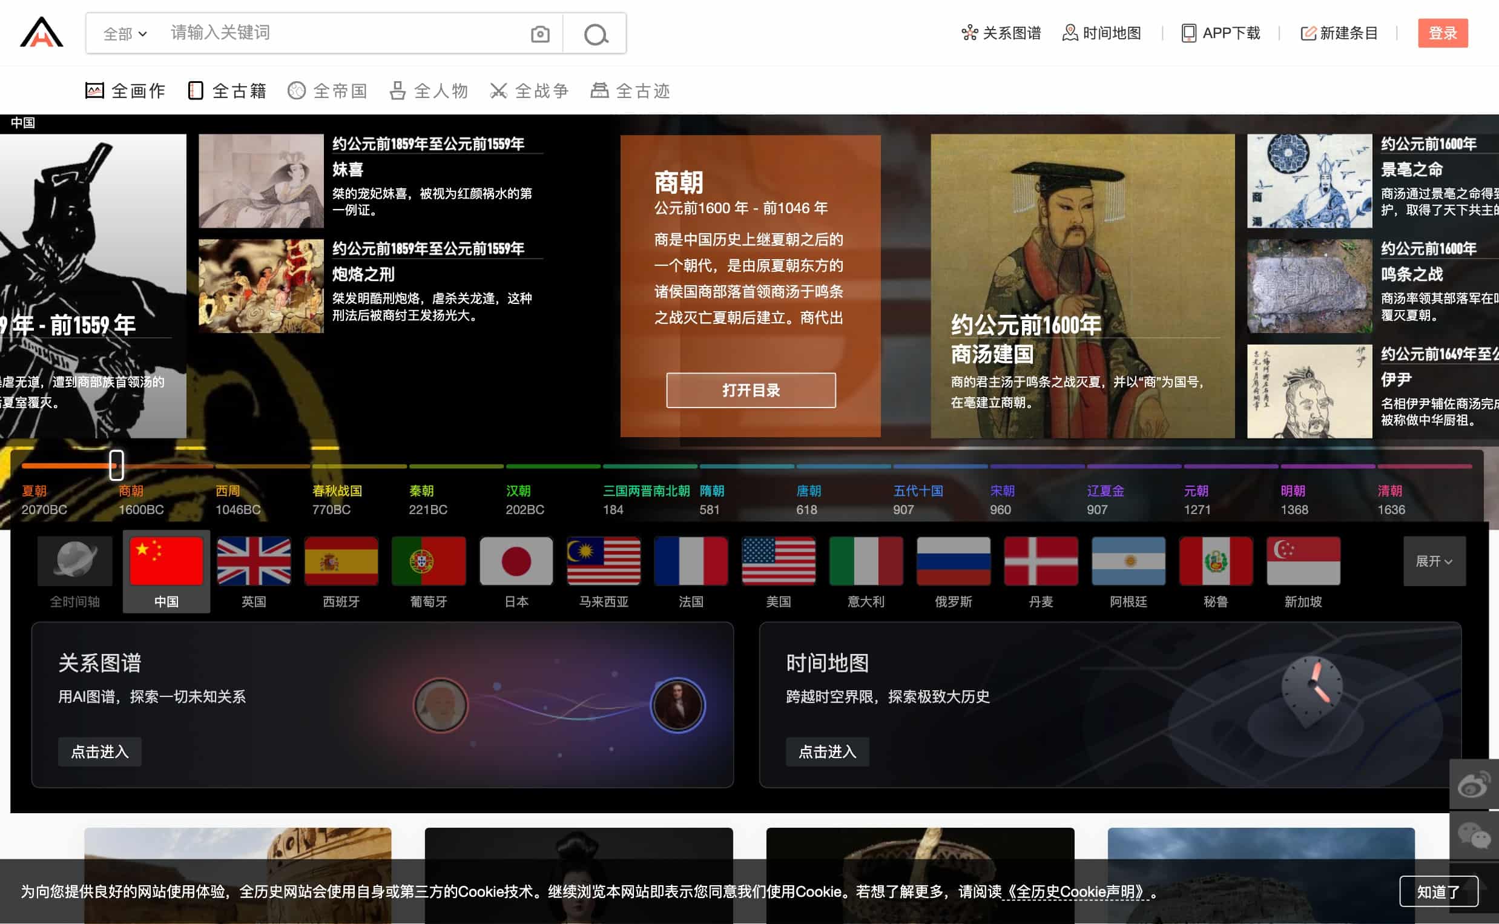The image size is (1499, 924).
Task: Click the site logo icon
Action: coord(41,32)
